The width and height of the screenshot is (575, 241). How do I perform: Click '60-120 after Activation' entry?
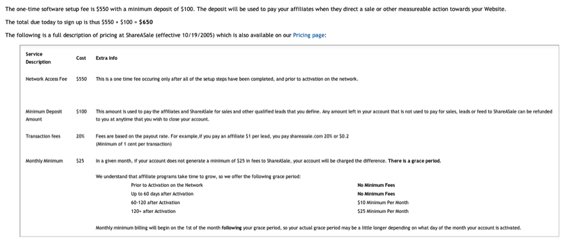155,202
